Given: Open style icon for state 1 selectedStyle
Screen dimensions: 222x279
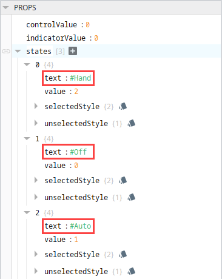Looking at the screenshot, I should click(x=123, y=180).
